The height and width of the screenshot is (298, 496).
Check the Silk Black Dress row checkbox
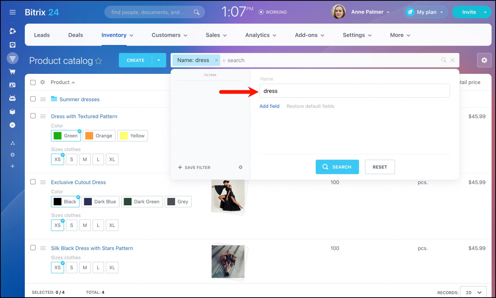(33, 247)
